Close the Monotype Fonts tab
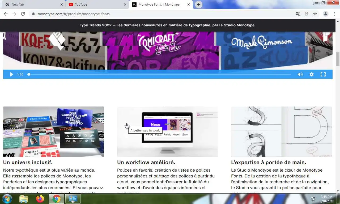 (189, 5)
